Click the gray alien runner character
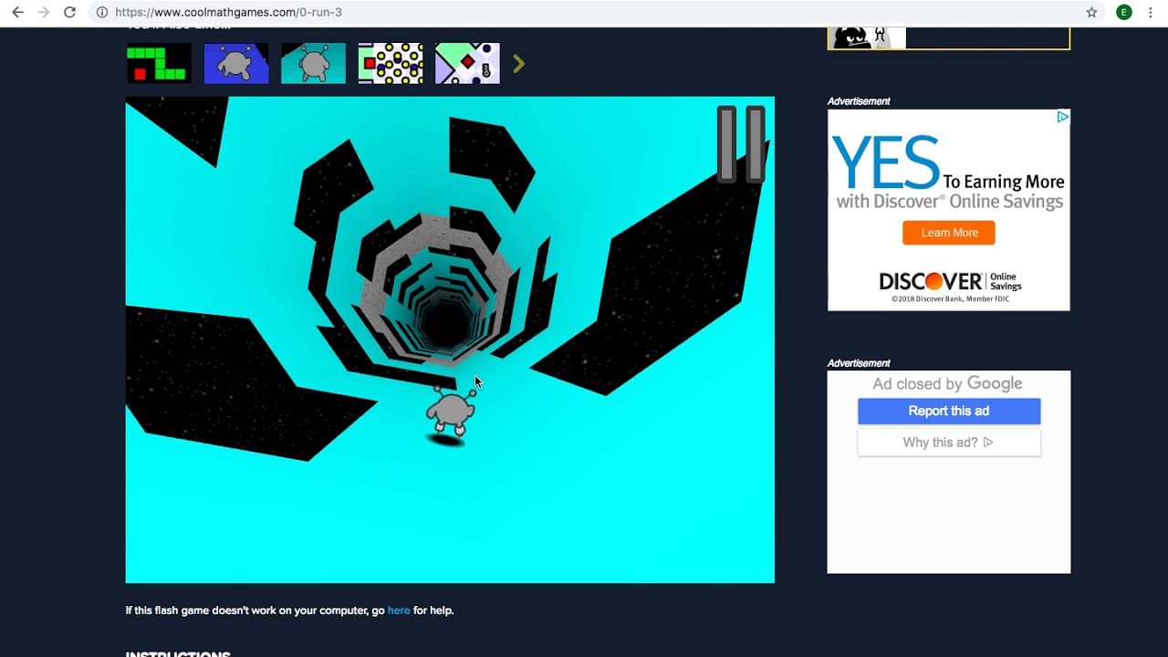 tap(451, 412)
